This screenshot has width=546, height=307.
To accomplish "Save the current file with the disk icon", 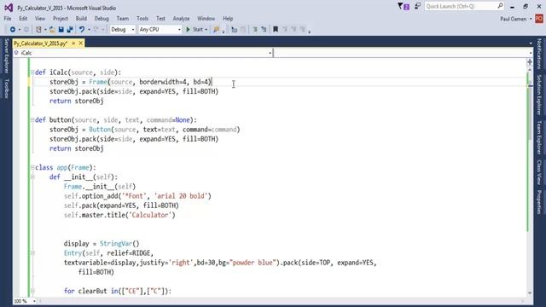I will (x=61, y=30).
